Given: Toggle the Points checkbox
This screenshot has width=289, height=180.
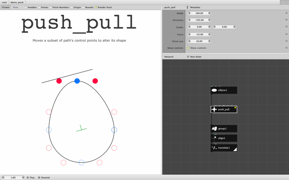Looking at the screenshot, I should tap(39, 7).
